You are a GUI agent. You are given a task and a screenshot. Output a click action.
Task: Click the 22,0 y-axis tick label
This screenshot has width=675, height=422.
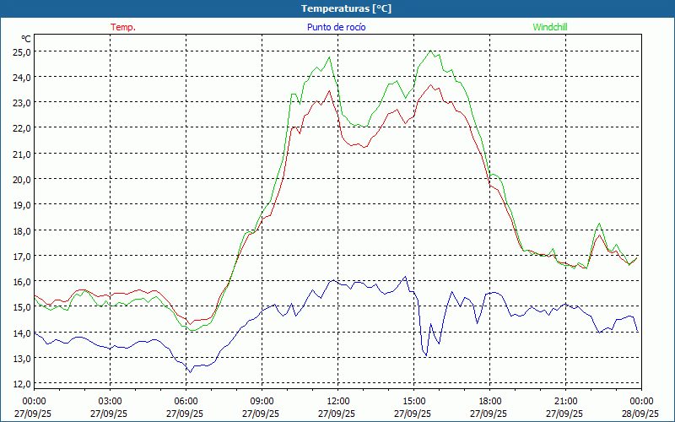[x=21, y=128]
